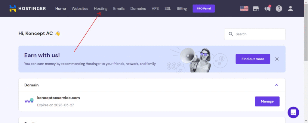Navigate to Emails
Screen dimensions: 308x123
click(x=119, y=9)
